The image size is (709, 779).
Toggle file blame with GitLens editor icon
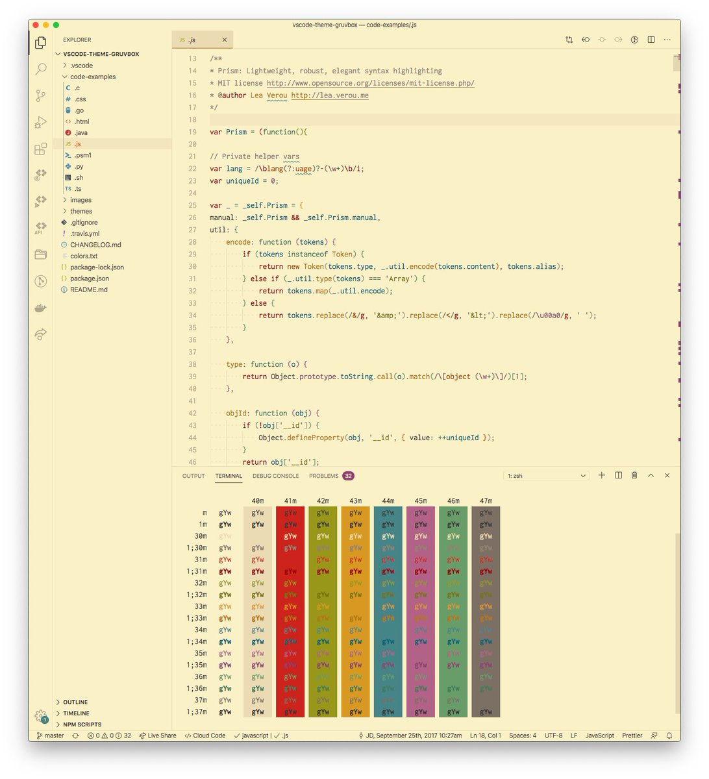635,40
